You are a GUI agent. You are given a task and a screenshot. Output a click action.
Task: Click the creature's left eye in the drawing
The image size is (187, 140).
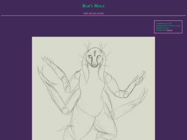point(90,57)
